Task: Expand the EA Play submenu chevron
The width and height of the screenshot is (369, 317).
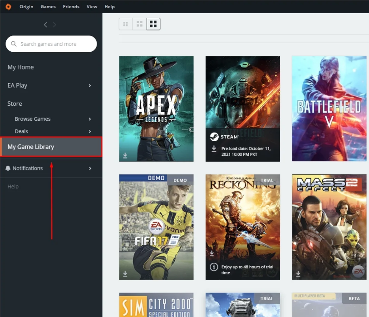Action: pos(90,85)
